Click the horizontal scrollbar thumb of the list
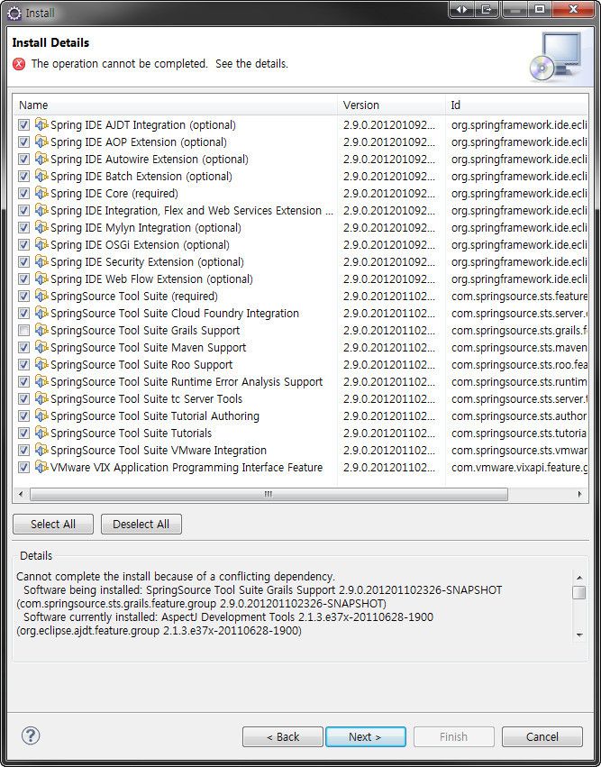Screen dimensions: 601x767 269,494
